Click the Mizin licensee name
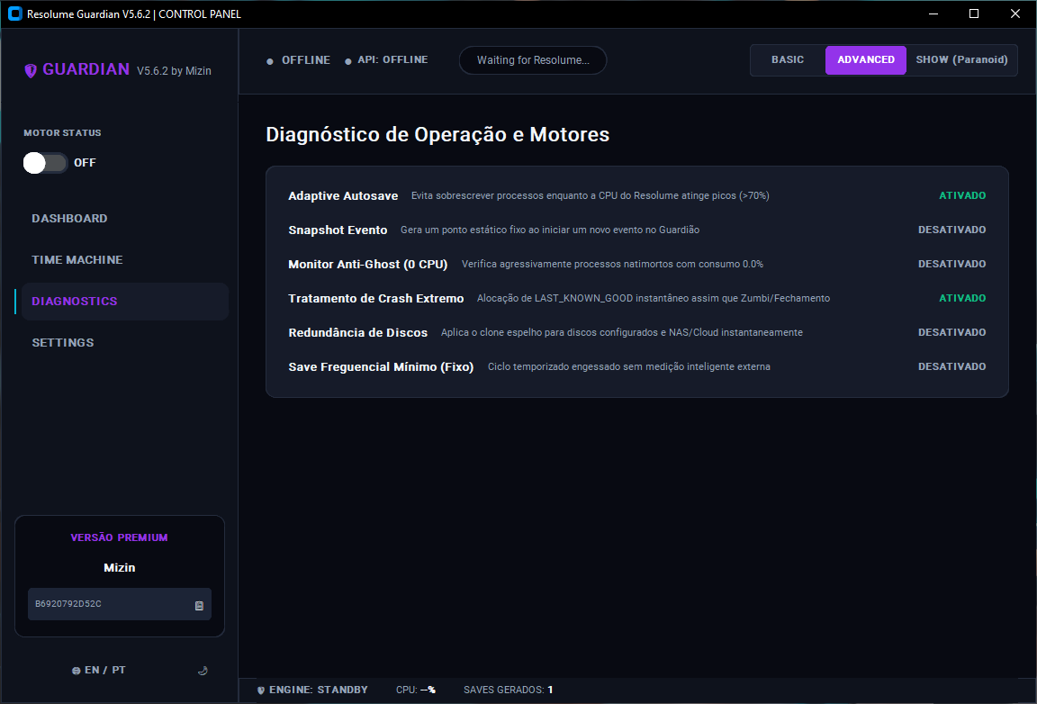 120,568
